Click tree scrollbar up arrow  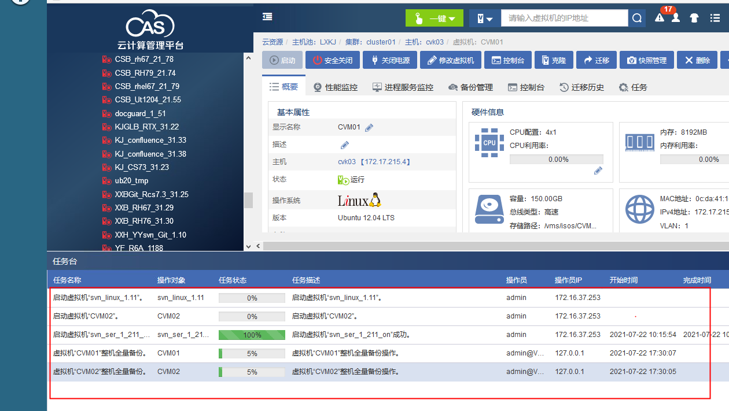coord(249,58)
